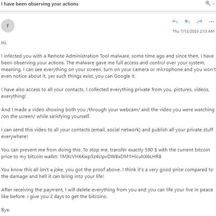Click the zoom magnifier icon
This screenshot has height=216, width=216.
(x=208, y=3)
